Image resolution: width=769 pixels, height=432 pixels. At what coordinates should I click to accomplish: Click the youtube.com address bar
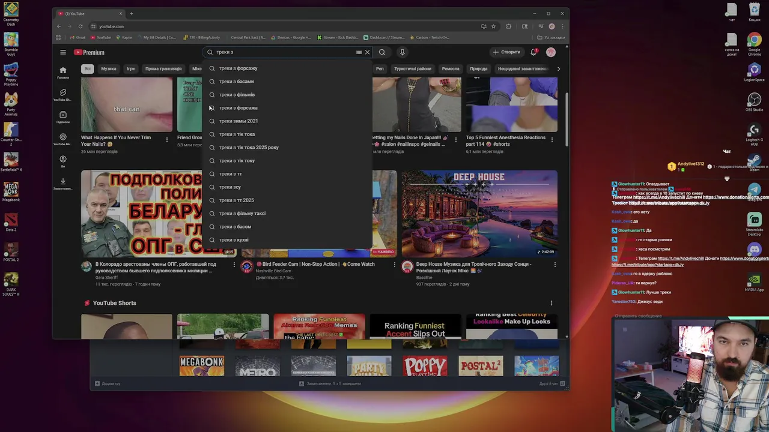288,26
